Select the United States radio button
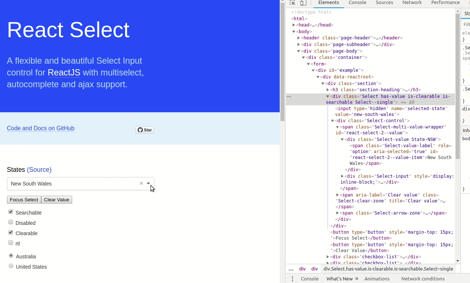The width and height of the screenshot is (470, 283). 11,266
